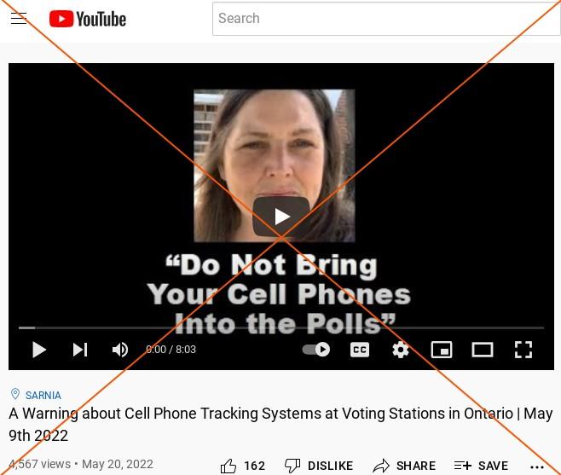Open the SAVE to playlist menu

481,466
